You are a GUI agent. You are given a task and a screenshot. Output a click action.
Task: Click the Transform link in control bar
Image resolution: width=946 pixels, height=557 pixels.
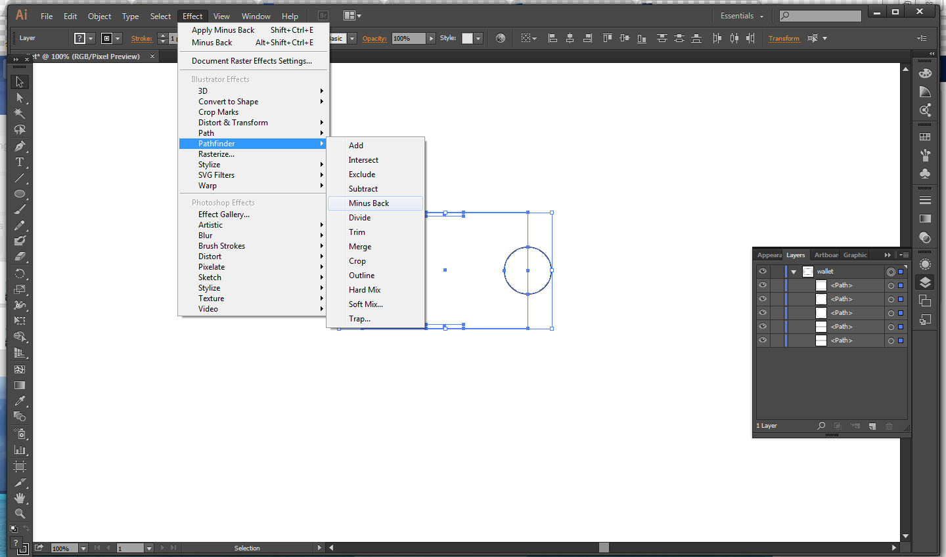pos(784,38)
